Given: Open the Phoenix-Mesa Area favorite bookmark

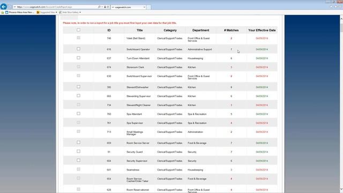Looking at the screenshot, I should 20,12.
